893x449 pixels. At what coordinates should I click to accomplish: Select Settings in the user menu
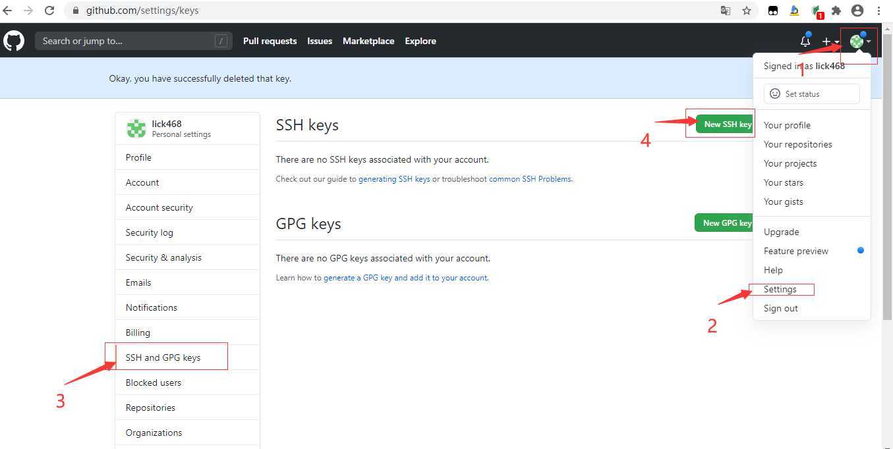(x=780, y=289)
